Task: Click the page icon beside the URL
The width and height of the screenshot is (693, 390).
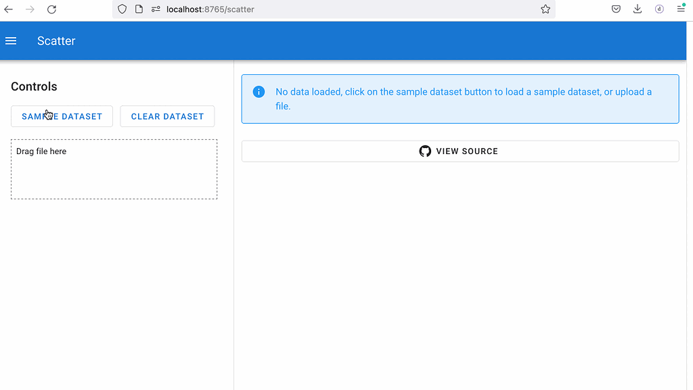Action: pyautogui.click(x=139, y=9)
